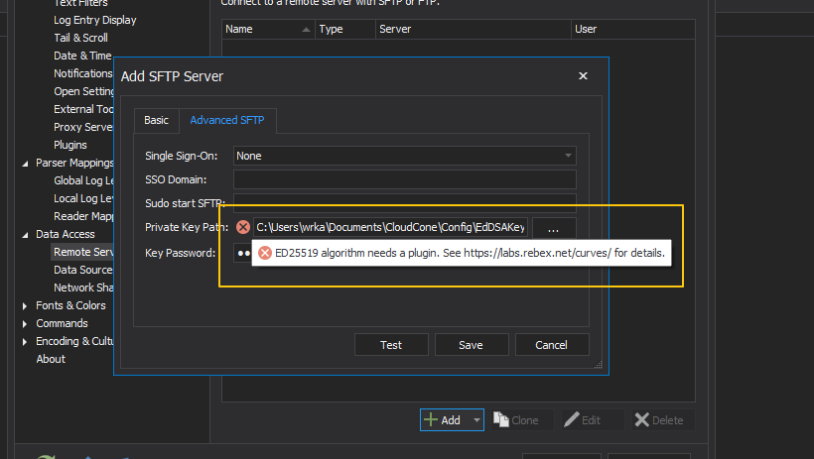Screen dimensions: 814x459
Task: Select Open Settings tree item
Action: [x=83, y=91]
